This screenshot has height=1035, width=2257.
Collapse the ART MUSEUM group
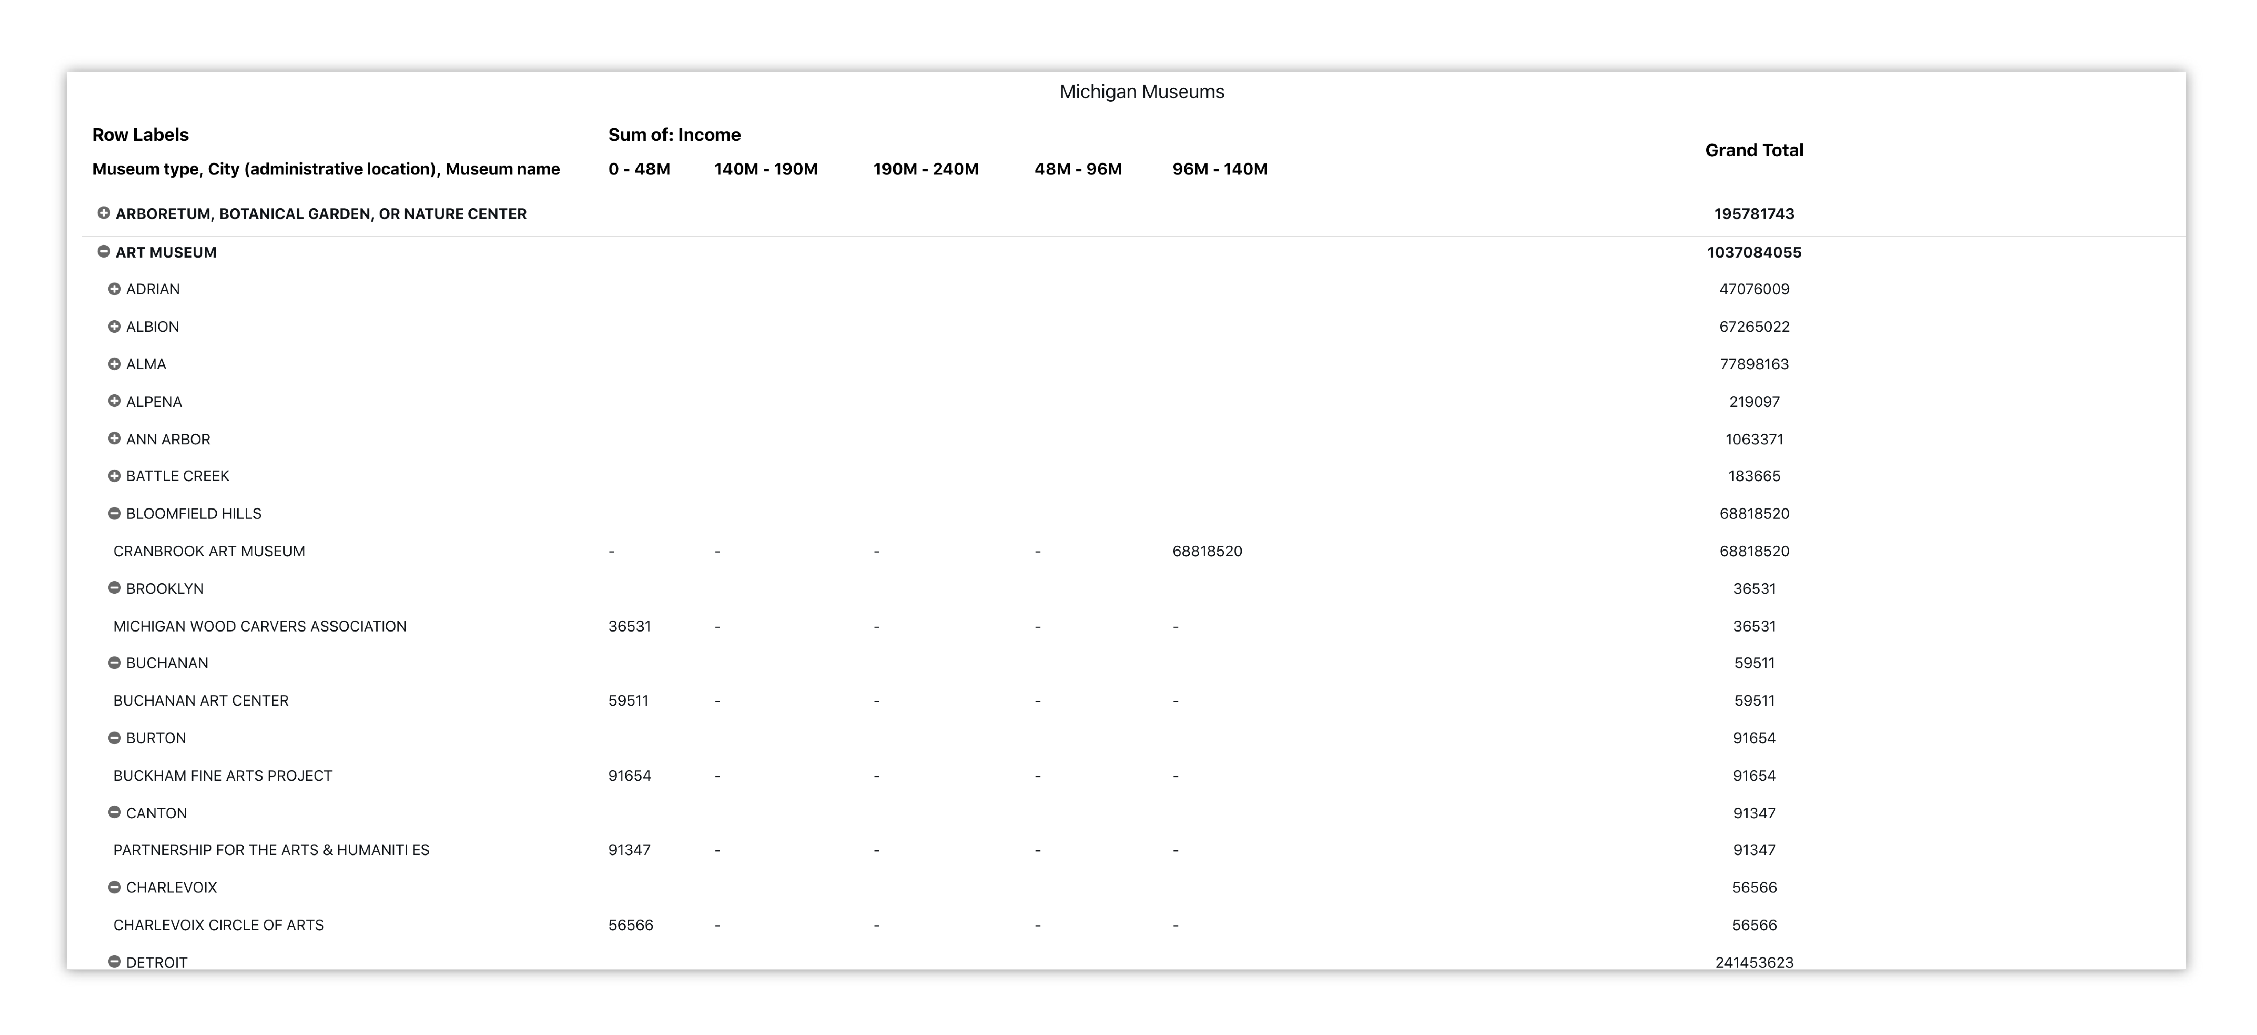[x=103, y=251]
